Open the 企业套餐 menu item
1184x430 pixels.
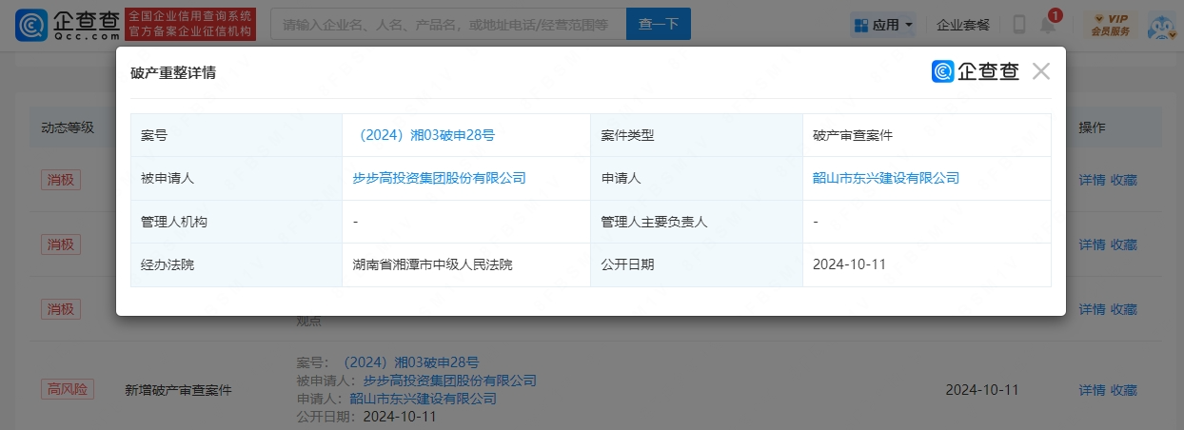963,25
